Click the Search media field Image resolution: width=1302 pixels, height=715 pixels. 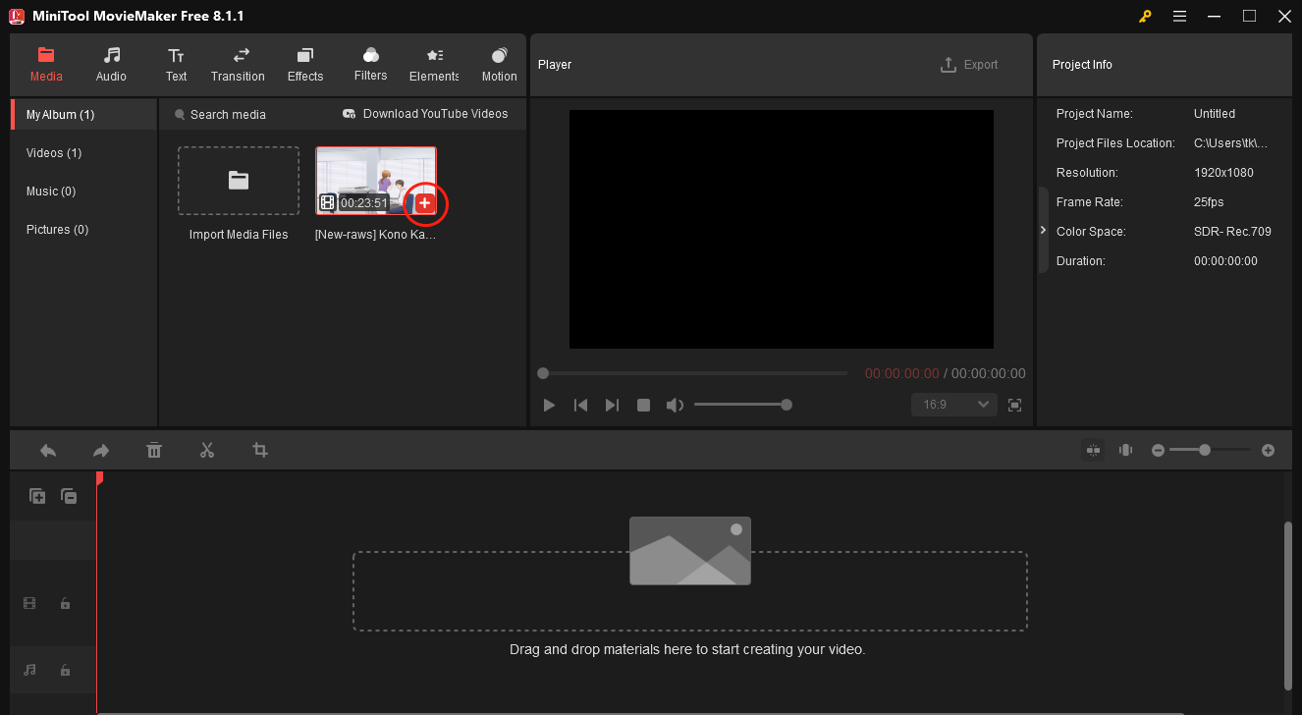pyautogui.click(x=228, y=115)
